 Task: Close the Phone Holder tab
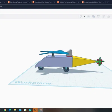coord(103,2)
